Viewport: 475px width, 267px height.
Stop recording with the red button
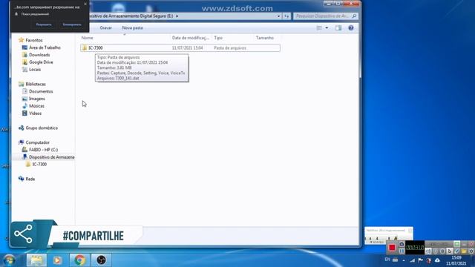(392, 248)
